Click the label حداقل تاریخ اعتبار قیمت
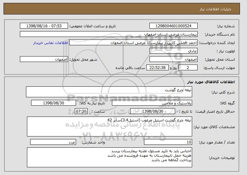The image size is (247, 175). click(x=215, y=111)
